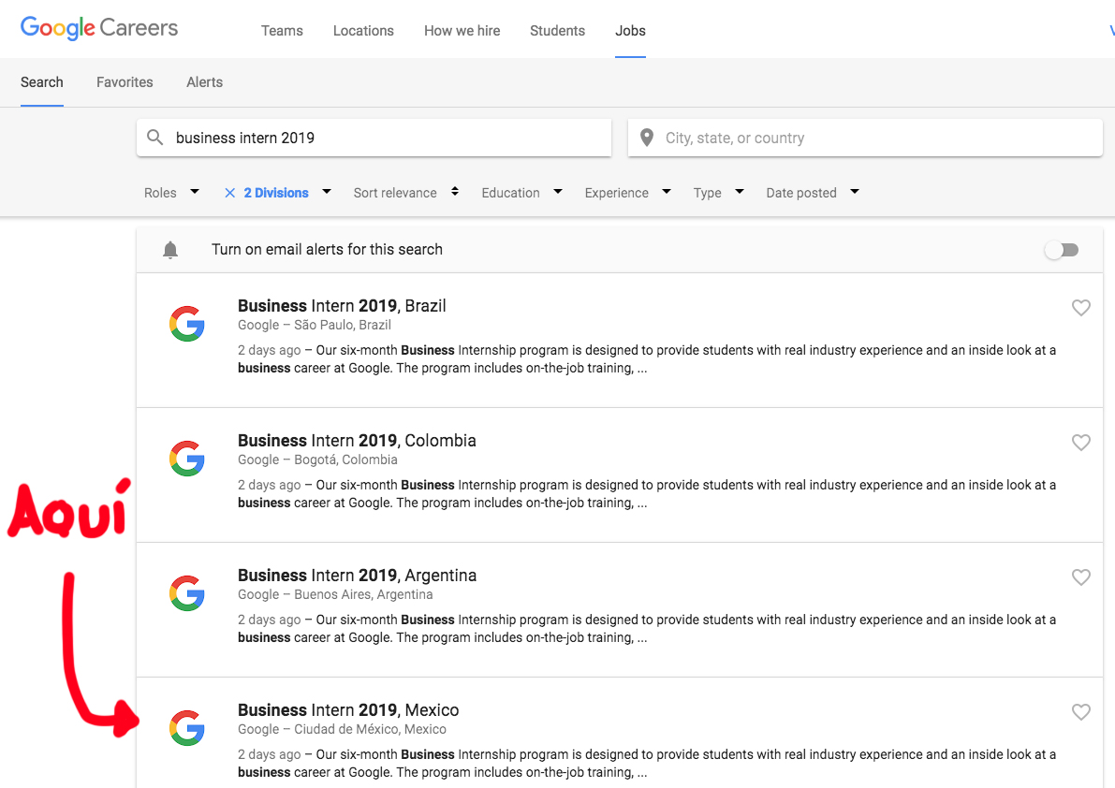
Task: Clear the 2 Divisions filter with the X
Action: point(230,192)
